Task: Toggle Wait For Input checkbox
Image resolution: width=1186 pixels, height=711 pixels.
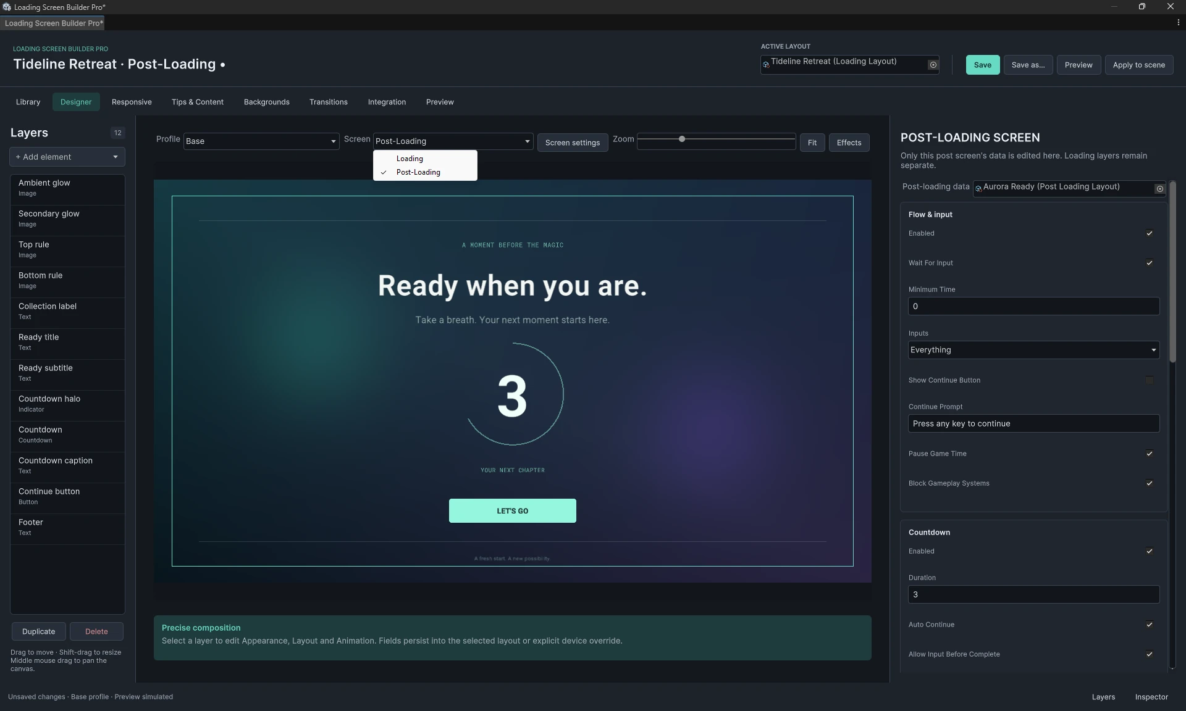Action: pyautogui.click(x=1149, y=263)
